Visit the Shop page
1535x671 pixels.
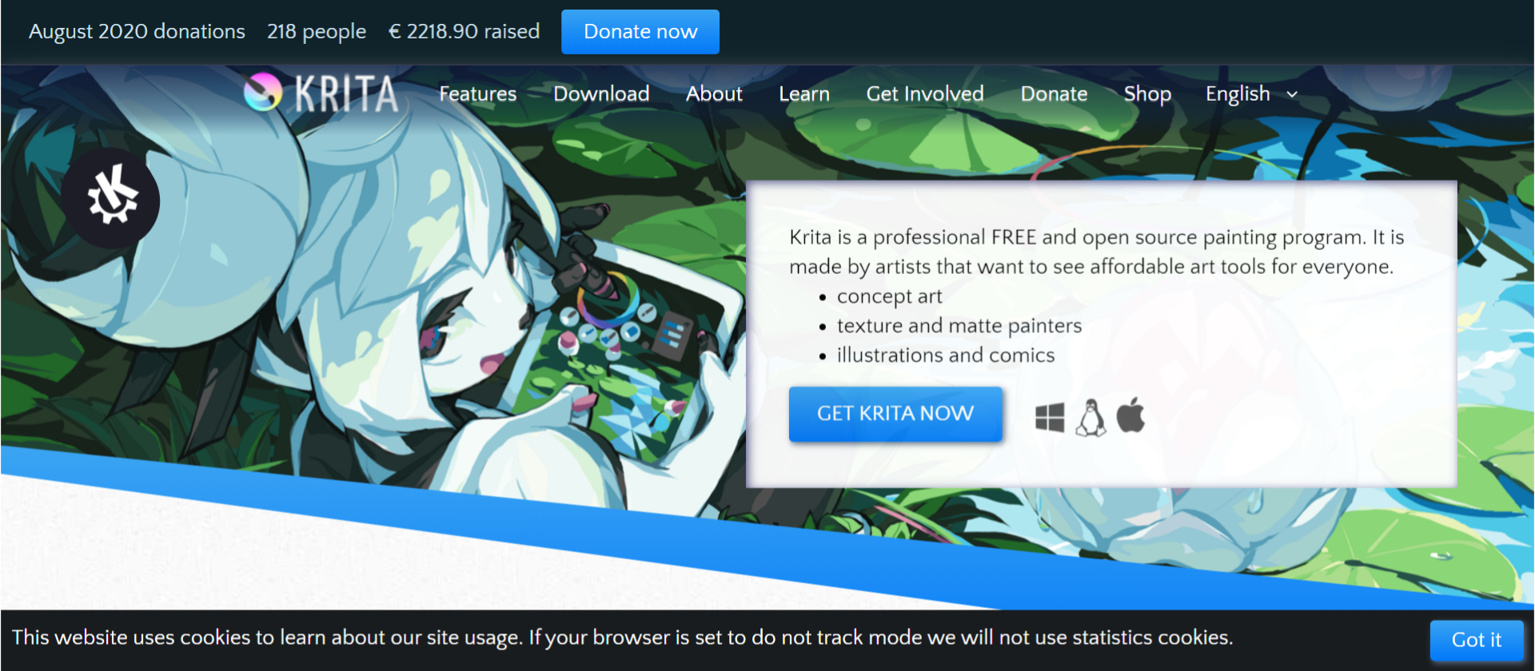[x=1147, y=94]
